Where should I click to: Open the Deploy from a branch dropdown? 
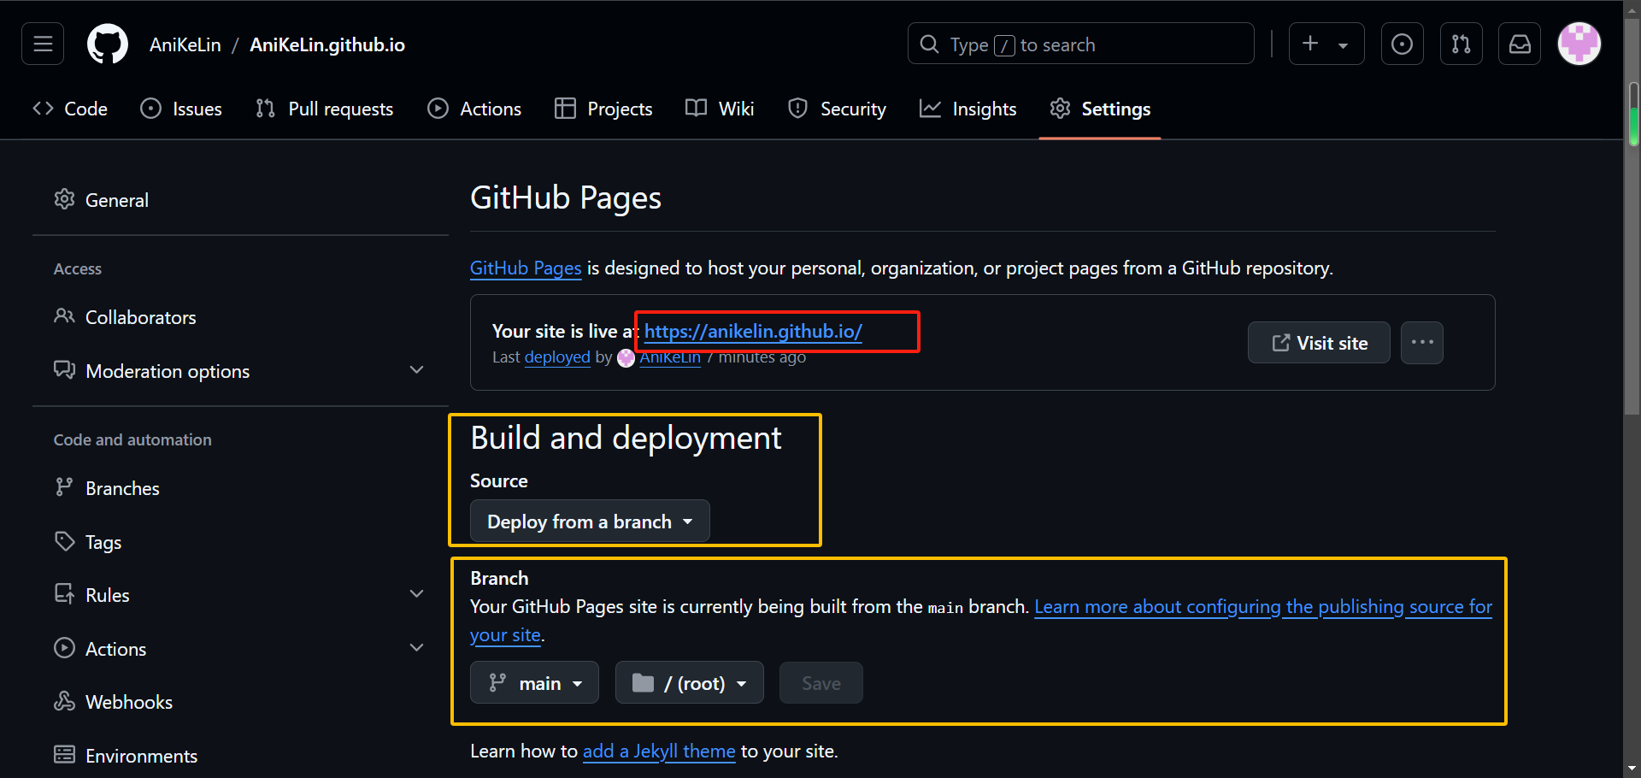[590, 522]
